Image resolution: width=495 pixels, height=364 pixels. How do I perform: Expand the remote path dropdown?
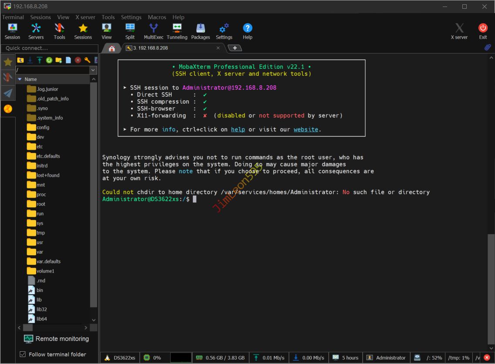93,70
